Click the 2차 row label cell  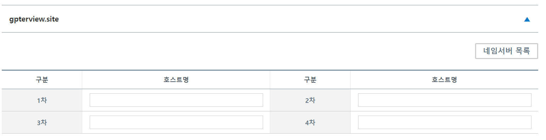310,100
